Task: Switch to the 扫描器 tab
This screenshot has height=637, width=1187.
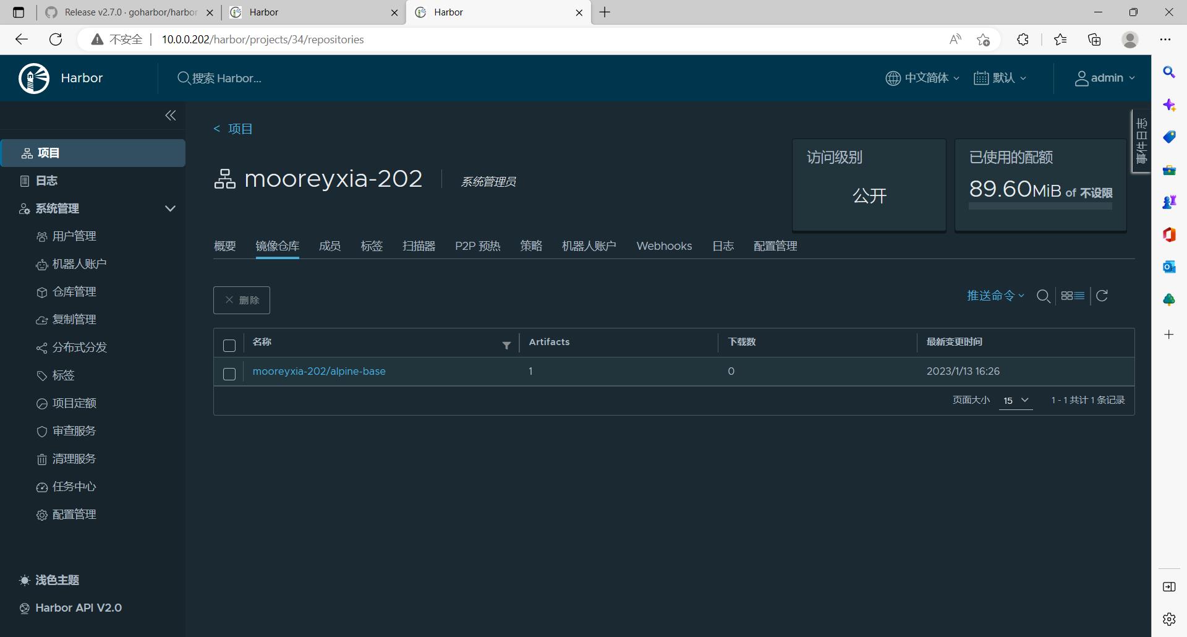Action: point(419,246)
